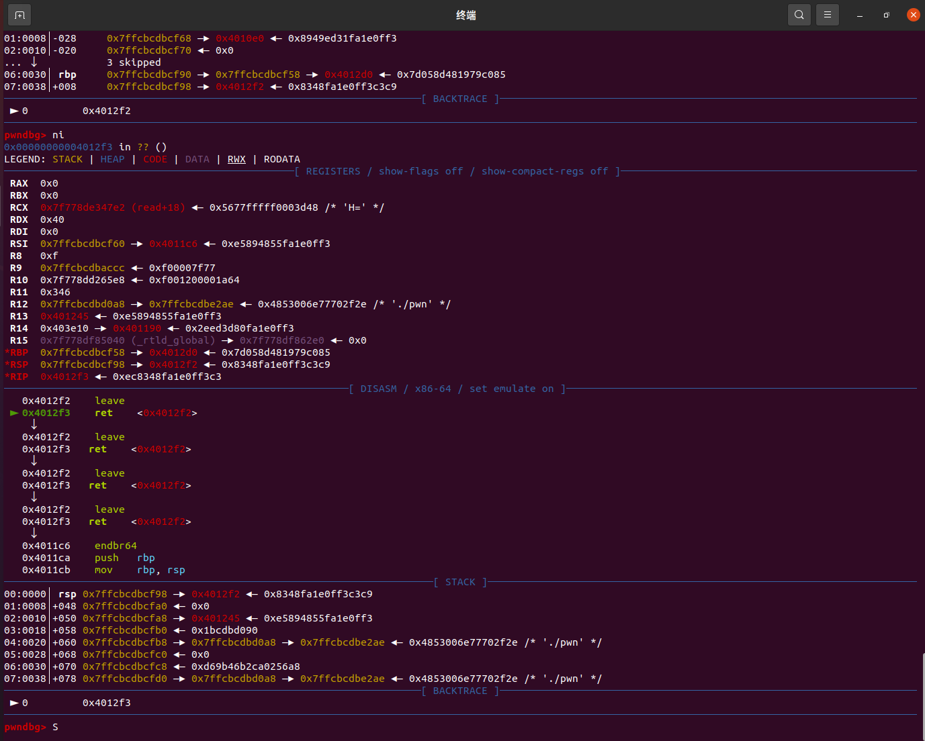925x741 pixels.
Task: Minimize the terminal window
Action: [859, 15]
